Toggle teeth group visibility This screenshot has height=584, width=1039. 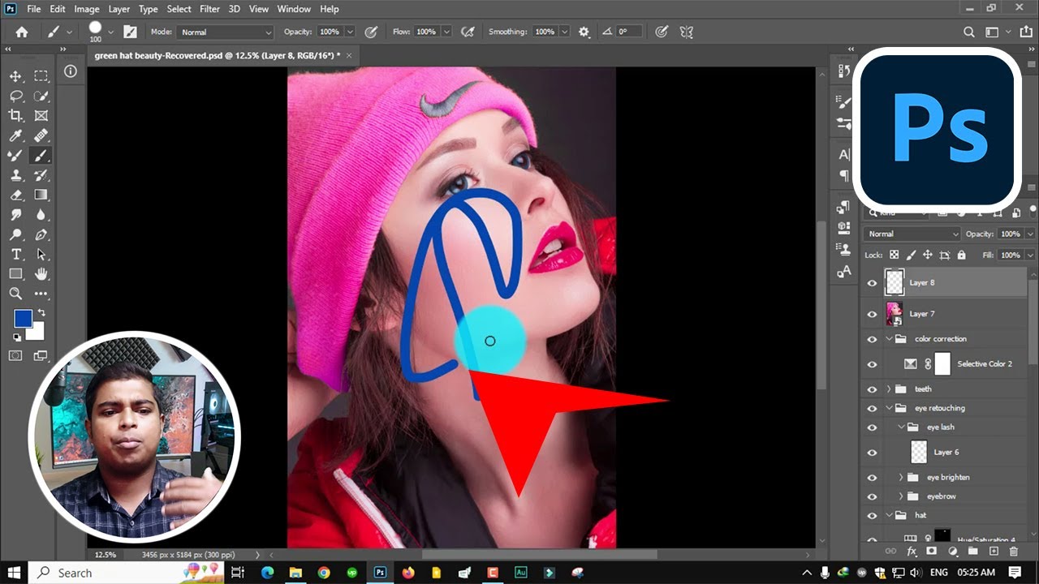(x=873, y=389)
